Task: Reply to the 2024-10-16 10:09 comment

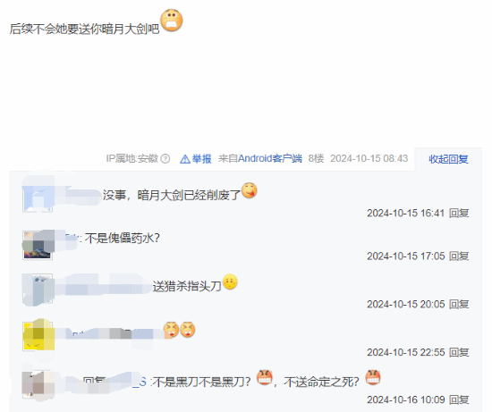Action: tap(459, 399)
